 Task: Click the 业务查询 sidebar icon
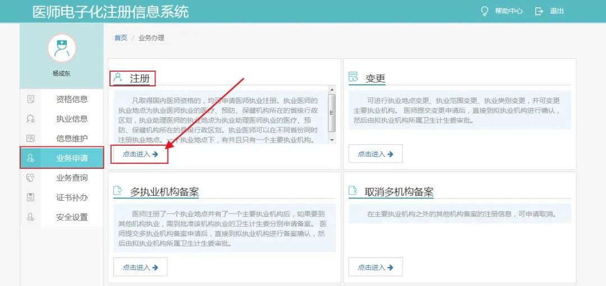click(31, 178)
